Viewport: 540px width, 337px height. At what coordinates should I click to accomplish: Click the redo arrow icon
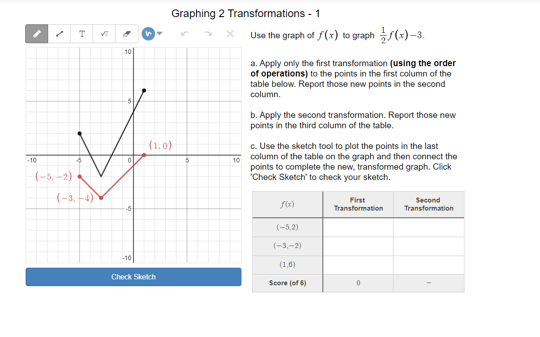(x=207, y=34)
